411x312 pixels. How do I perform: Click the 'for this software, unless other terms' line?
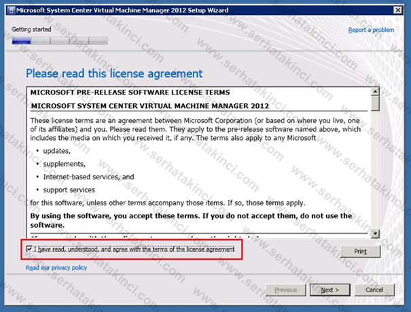168,203
